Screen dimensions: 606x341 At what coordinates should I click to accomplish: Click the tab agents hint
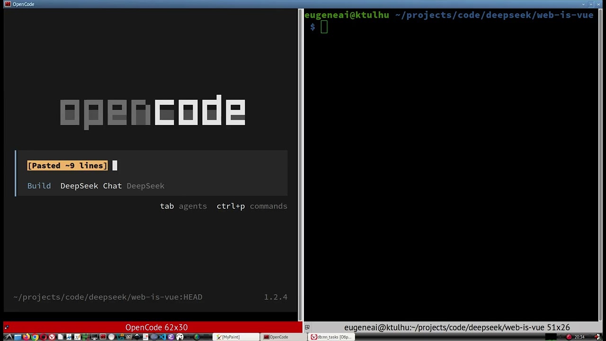coord(183,206)
